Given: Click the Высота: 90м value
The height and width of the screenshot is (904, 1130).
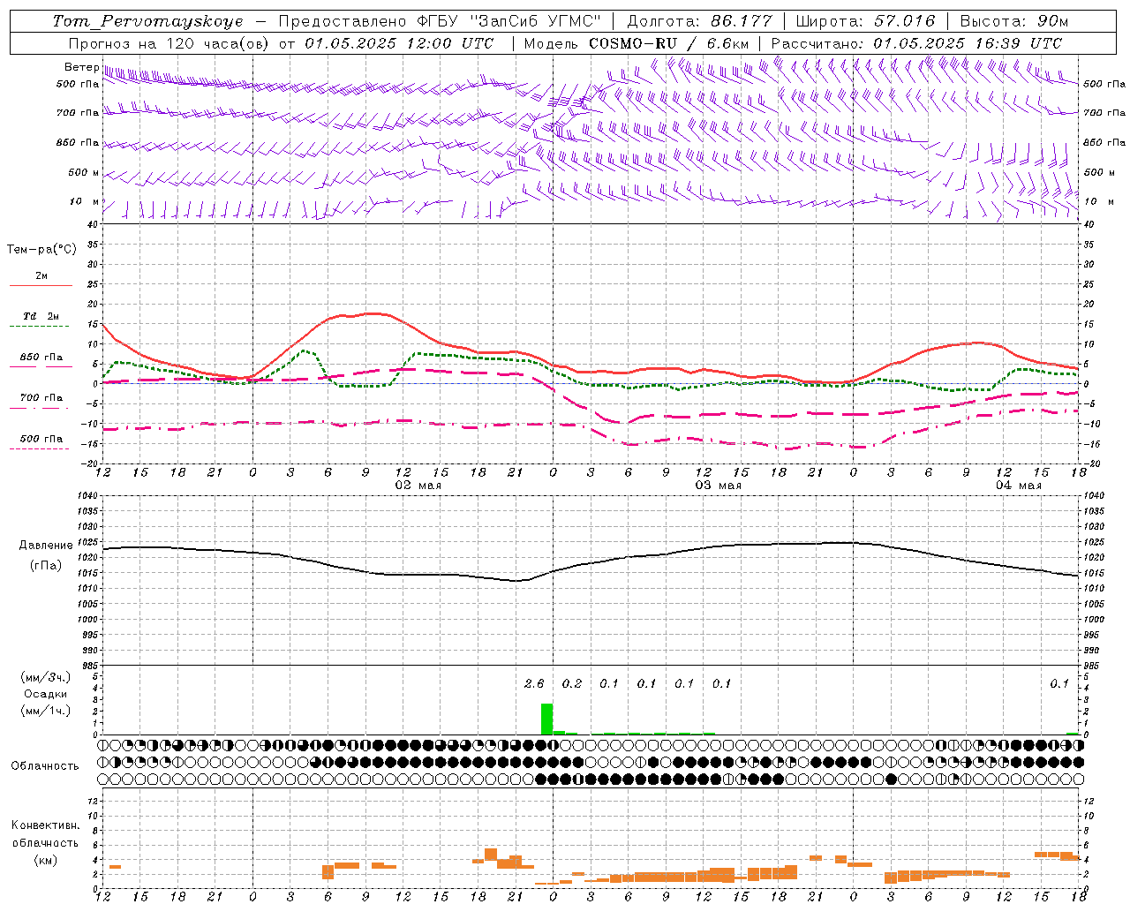Looking at the screenshot, I should [x=1014, y=21].
